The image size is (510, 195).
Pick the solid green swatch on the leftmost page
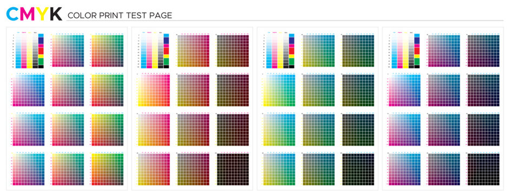click(41, 61)
